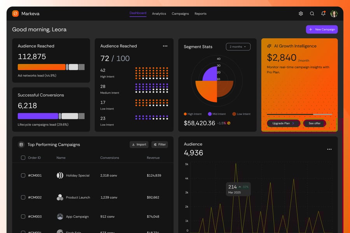Image resolution: width=350 pixels, height=233 pixels.
Task: Open the Audience Reached three-dot menu
Action: [165, 46]
